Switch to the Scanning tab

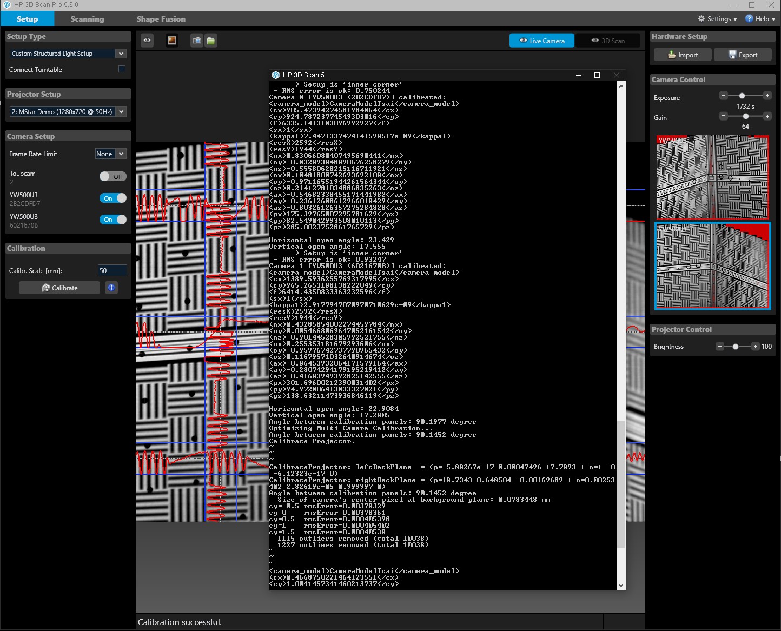[87, 19]
